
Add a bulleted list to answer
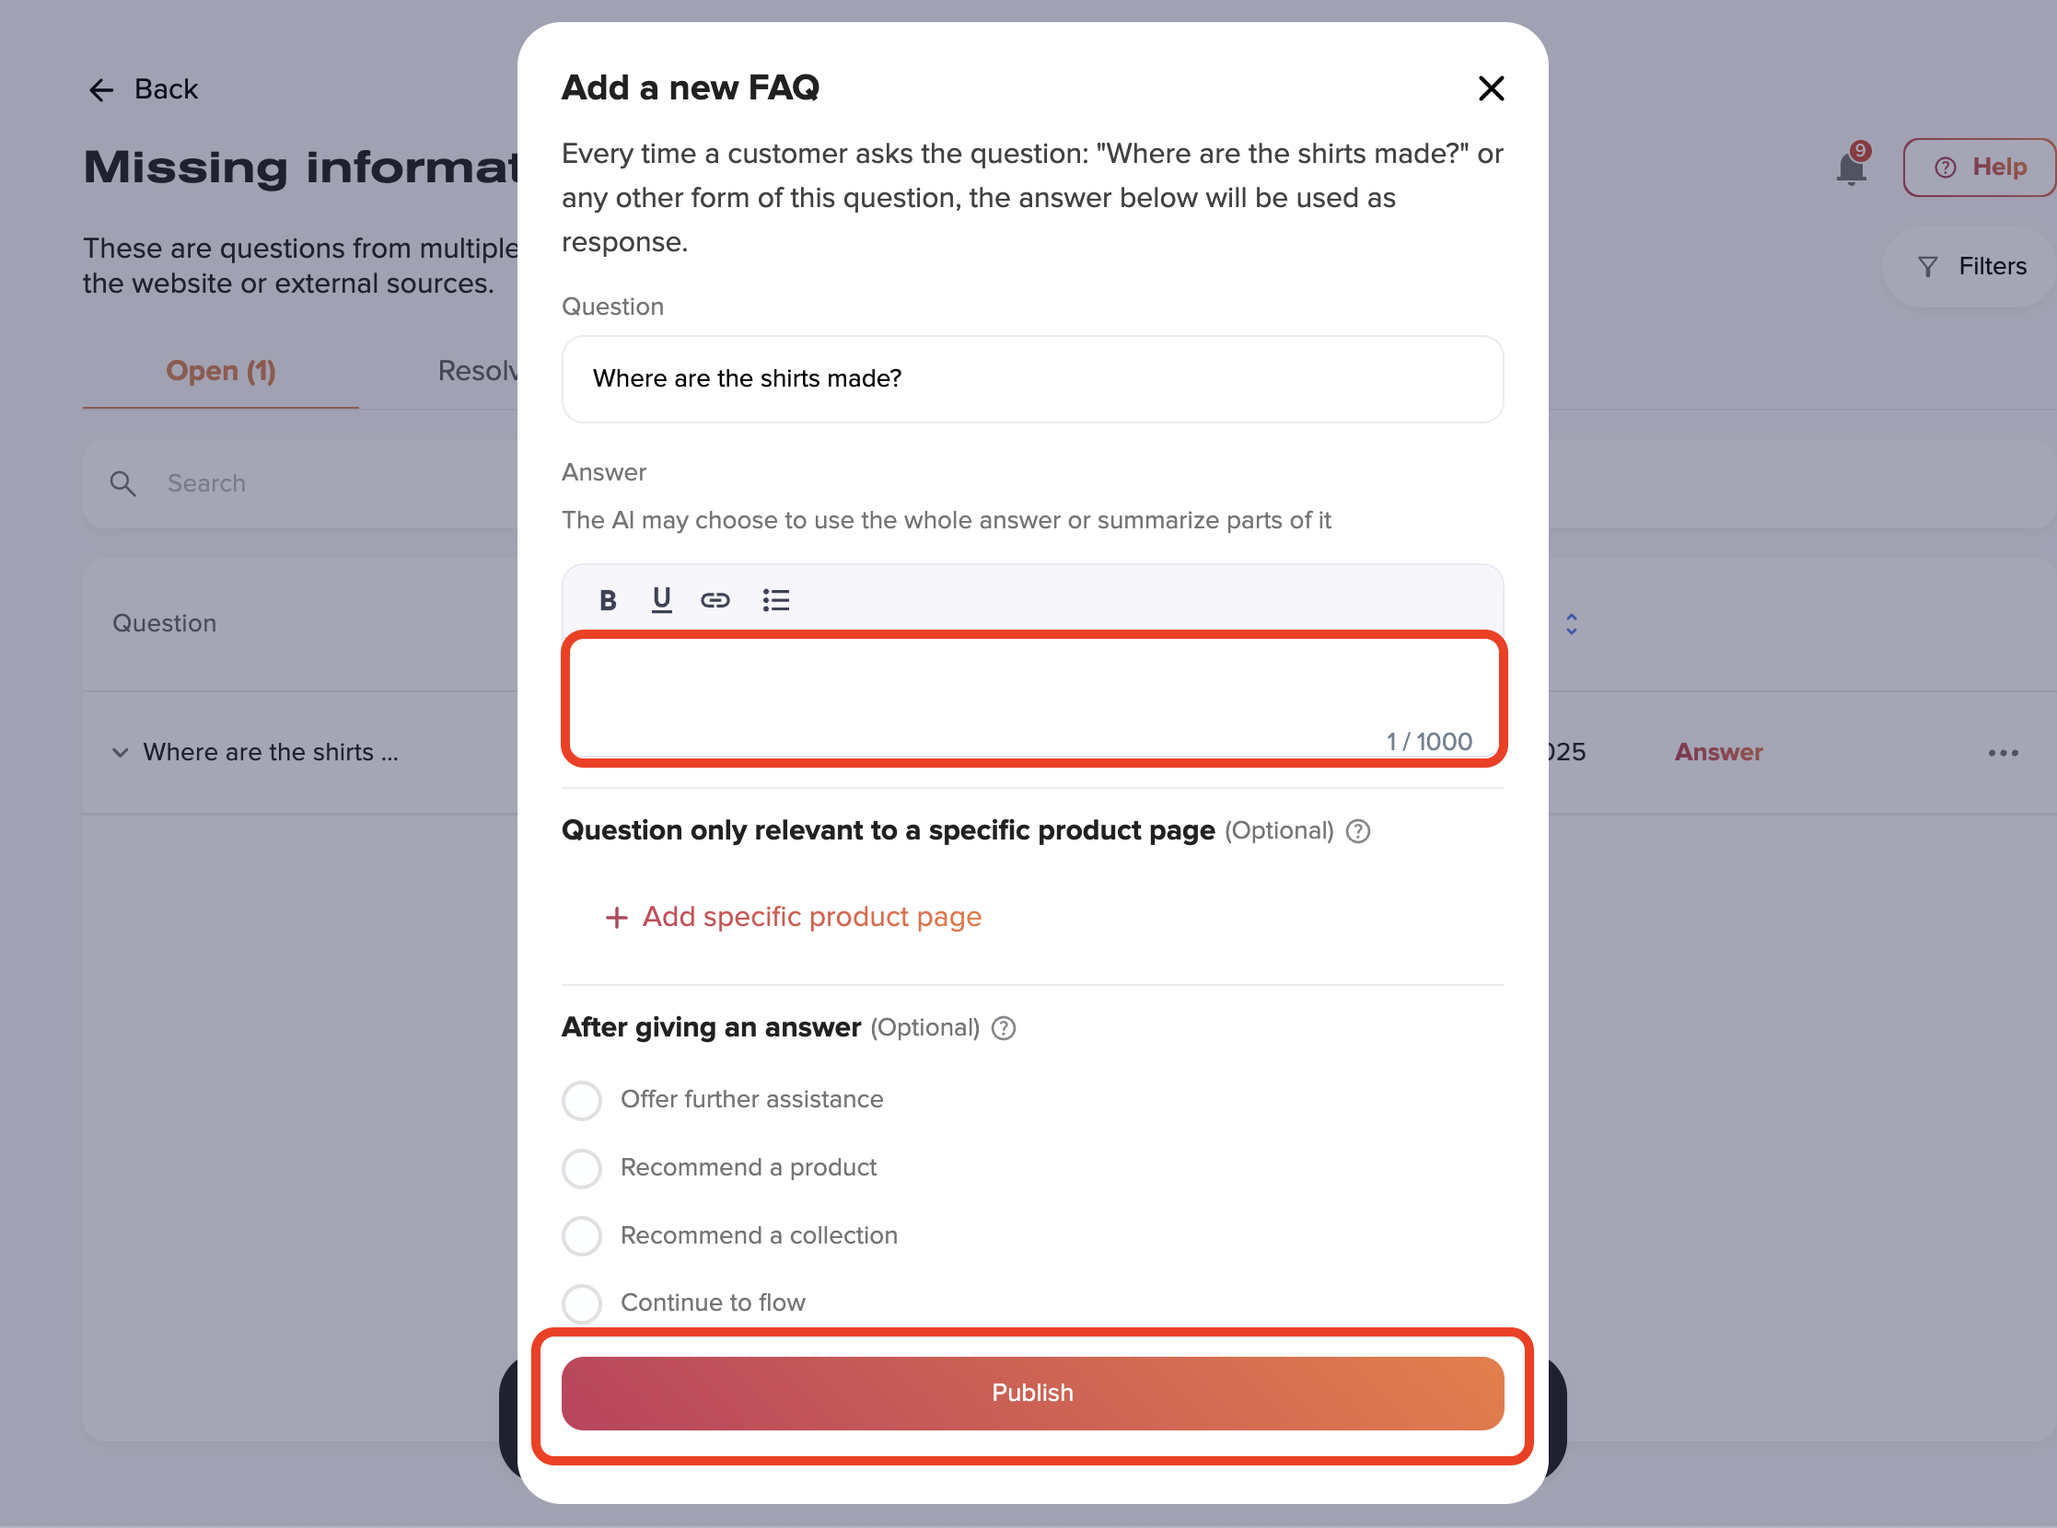click(775, 600)
